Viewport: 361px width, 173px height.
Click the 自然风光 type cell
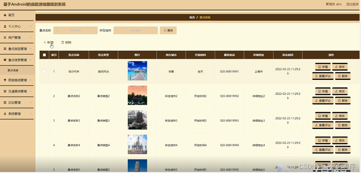click(x=103, y=72)
